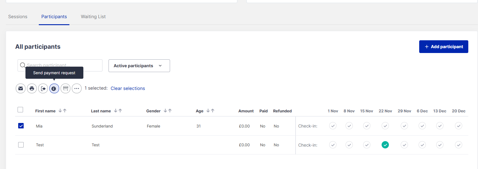Sort by First name descending arrow
This screenshot has height=169, width=478.
coord(60,111)
